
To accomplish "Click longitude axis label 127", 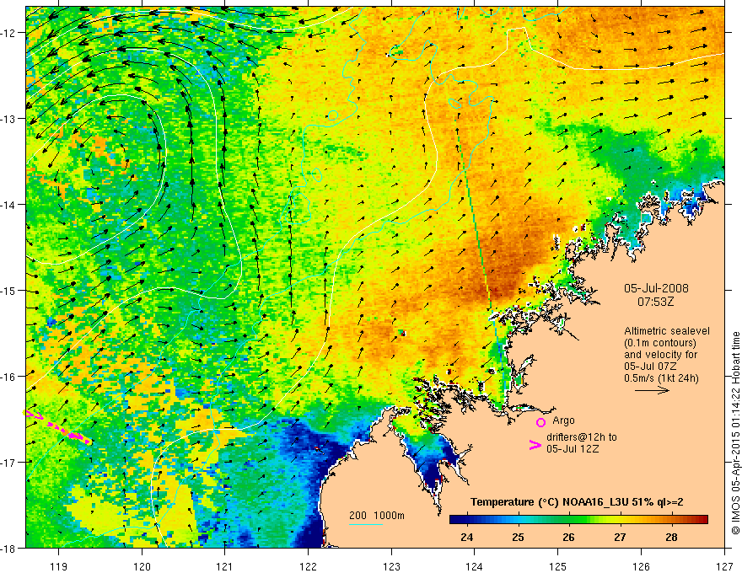I will pos(724,566).
